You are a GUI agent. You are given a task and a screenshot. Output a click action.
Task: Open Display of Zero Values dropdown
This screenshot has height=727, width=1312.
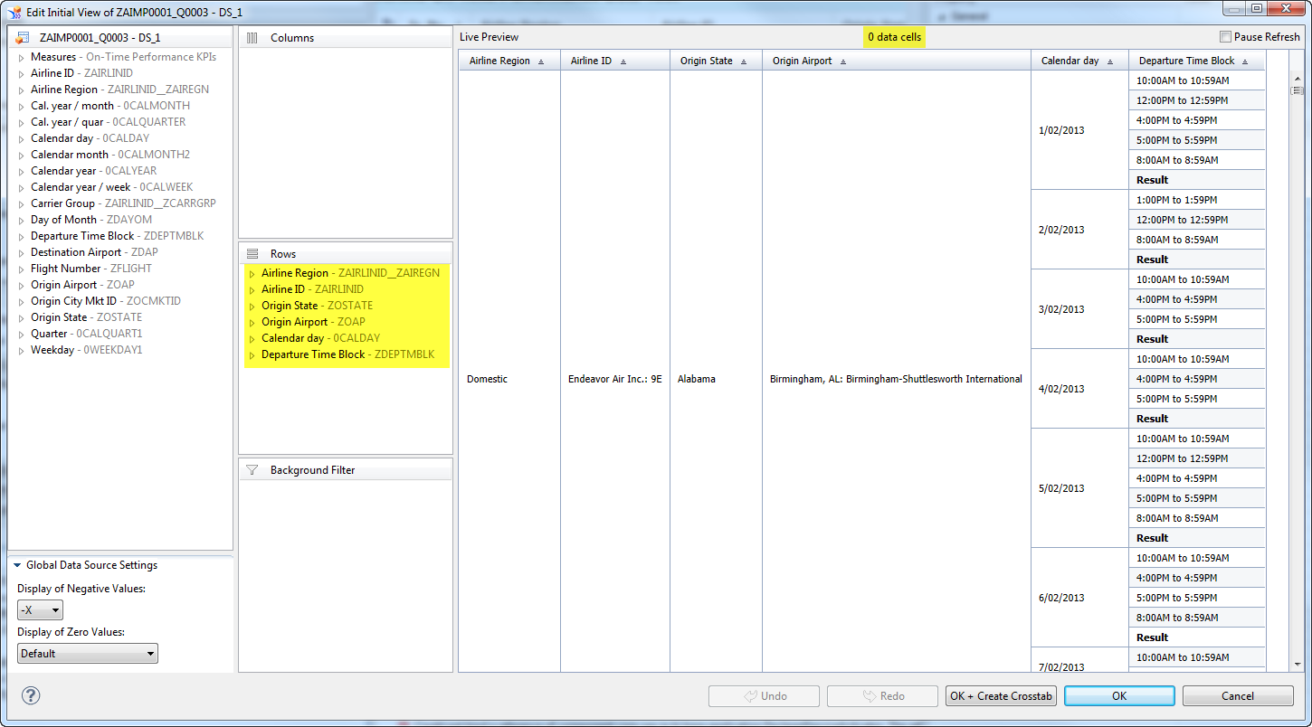[87, 653]
